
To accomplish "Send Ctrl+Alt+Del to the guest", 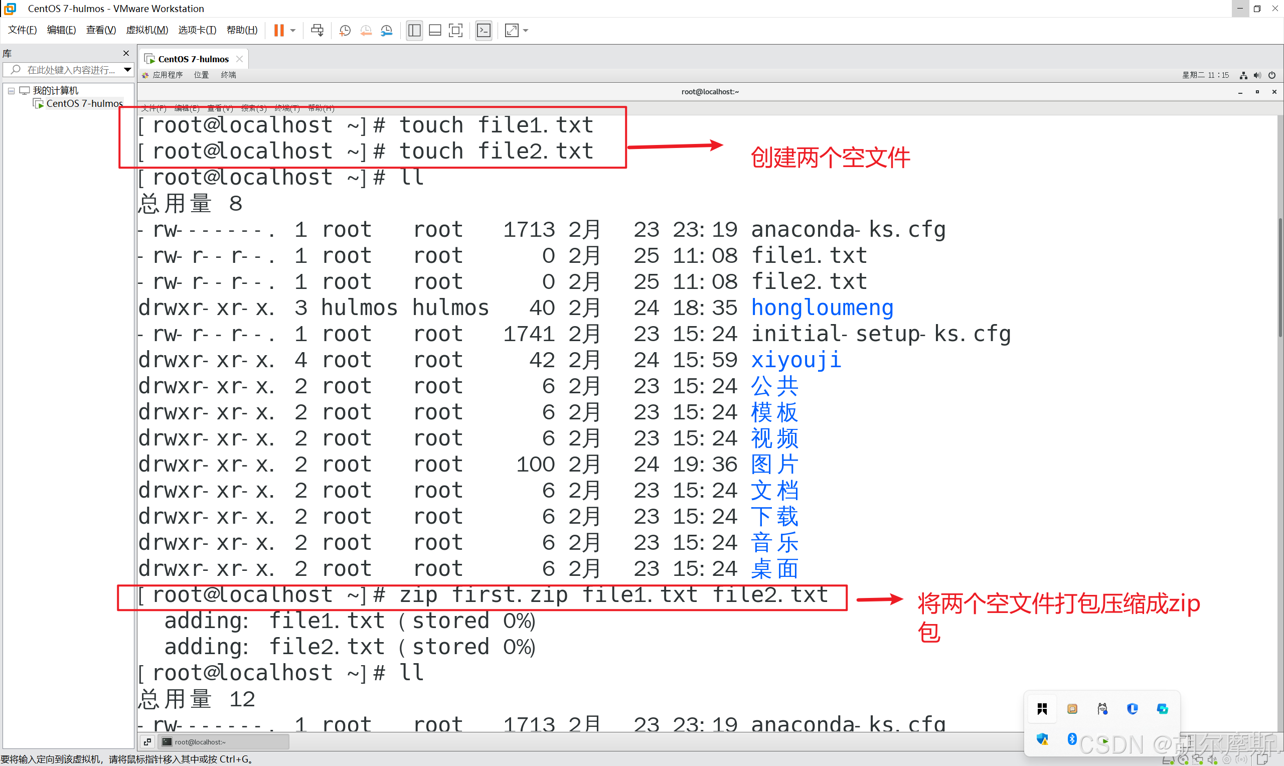I will tap(317, 31).
